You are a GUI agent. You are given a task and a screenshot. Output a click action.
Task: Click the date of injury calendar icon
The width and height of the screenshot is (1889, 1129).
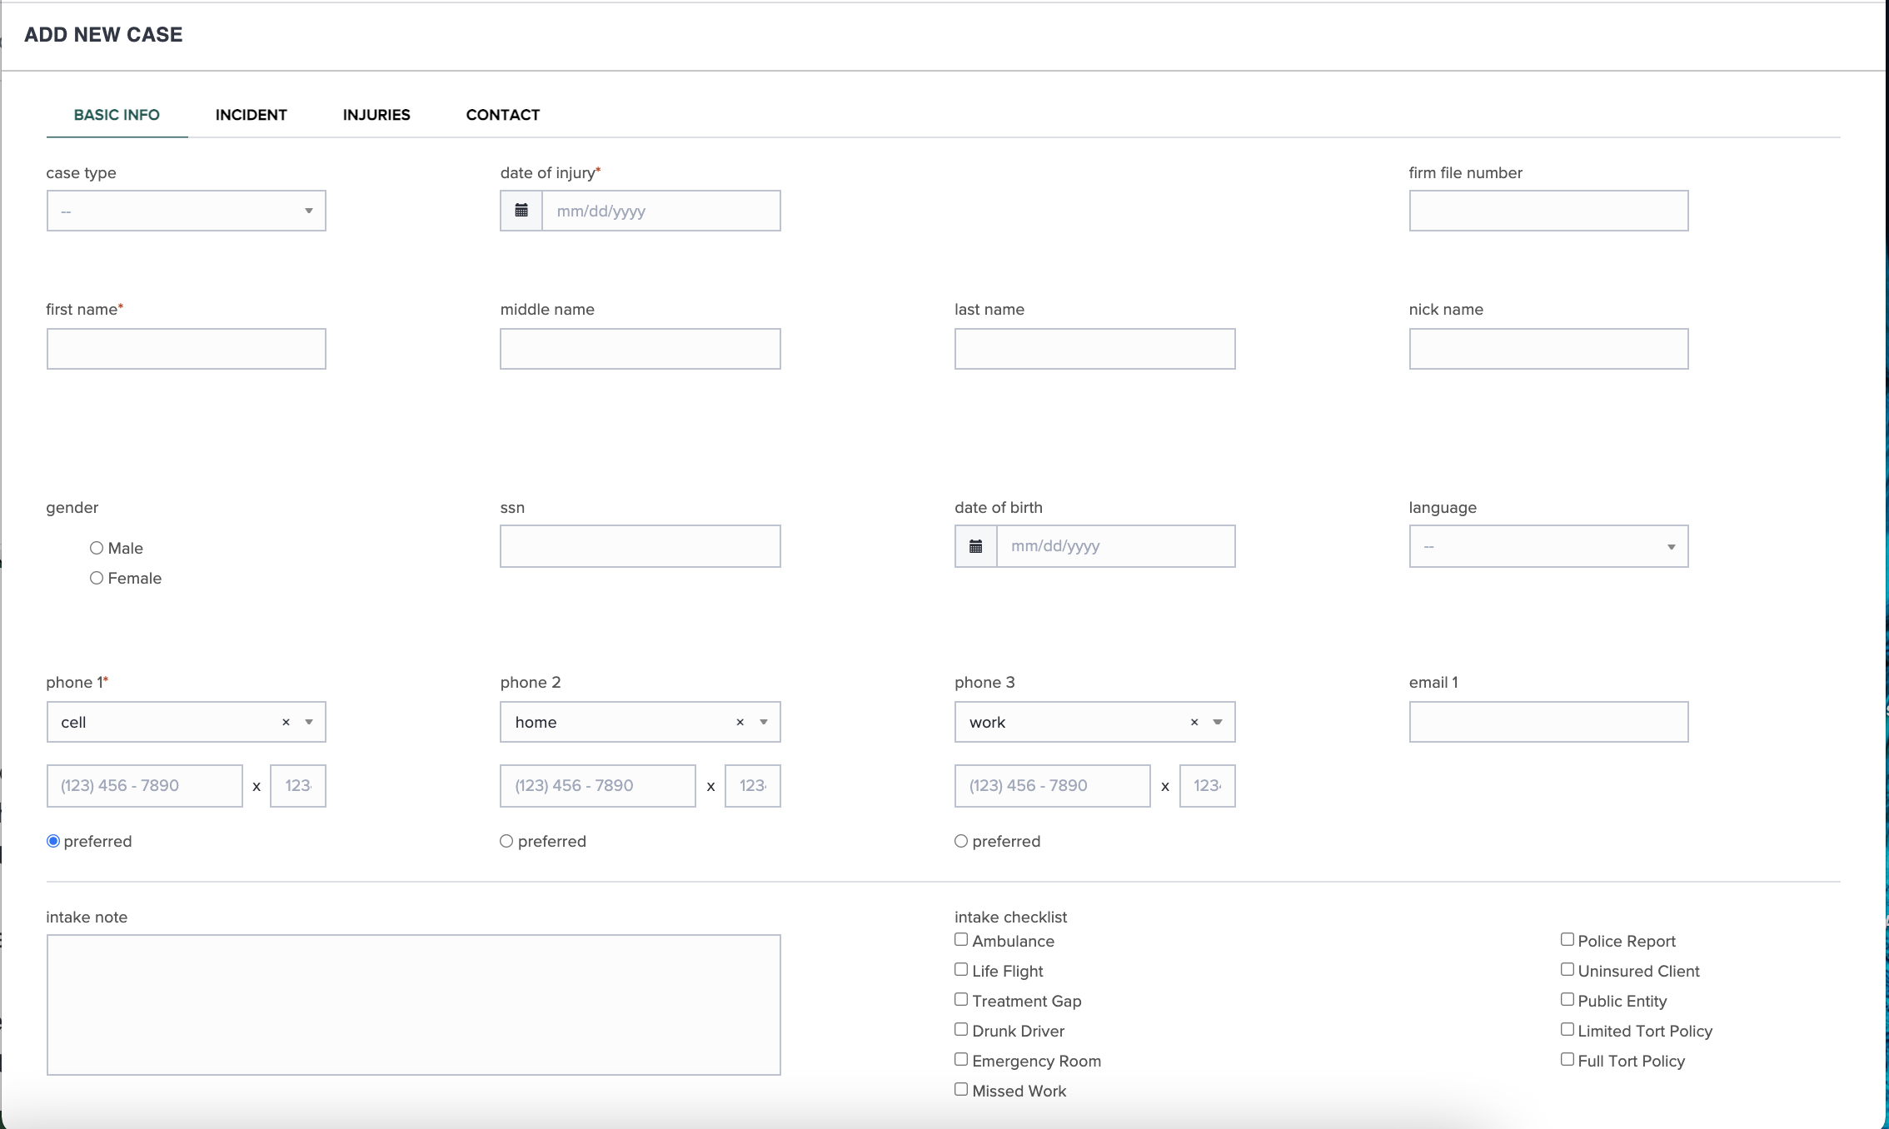tap(521, 211)
